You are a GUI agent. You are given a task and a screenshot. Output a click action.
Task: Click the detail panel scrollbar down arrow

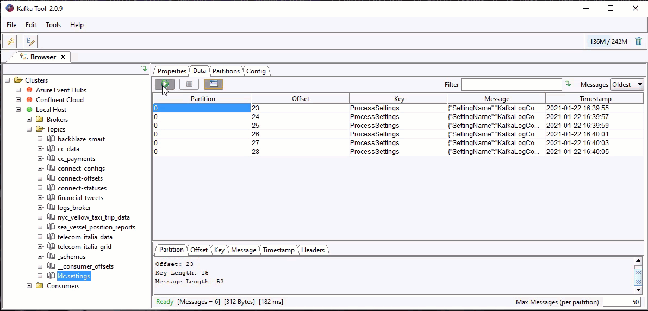(639, 290)
